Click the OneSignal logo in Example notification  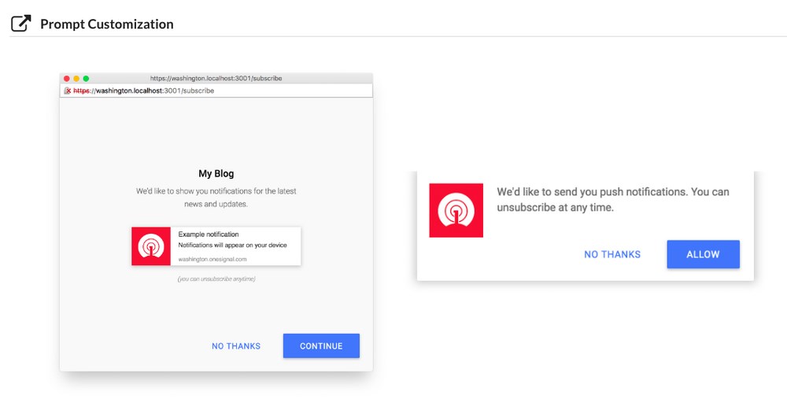(151, 246)
